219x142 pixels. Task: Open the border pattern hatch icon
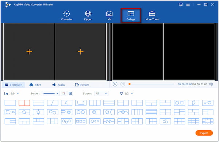[70, 93]
